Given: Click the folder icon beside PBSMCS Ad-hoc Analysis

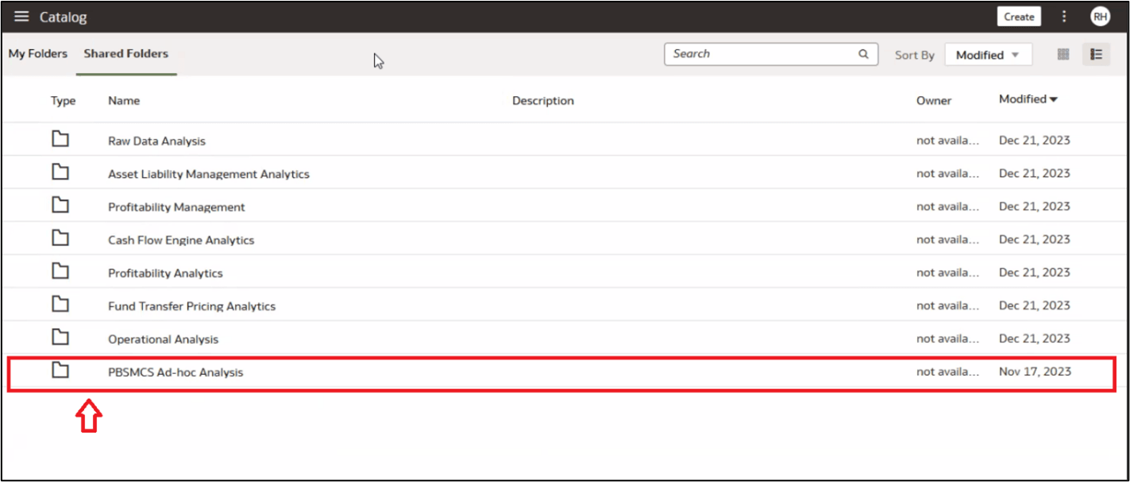Looking at the screenshot, I should 60,372.
